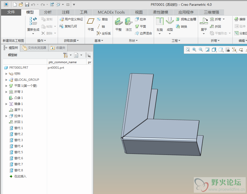The width and height of the screenshot is (247, 194).
Task: Toggle datum display filters in graphics toolbar
Action: [x=234, y=50]
